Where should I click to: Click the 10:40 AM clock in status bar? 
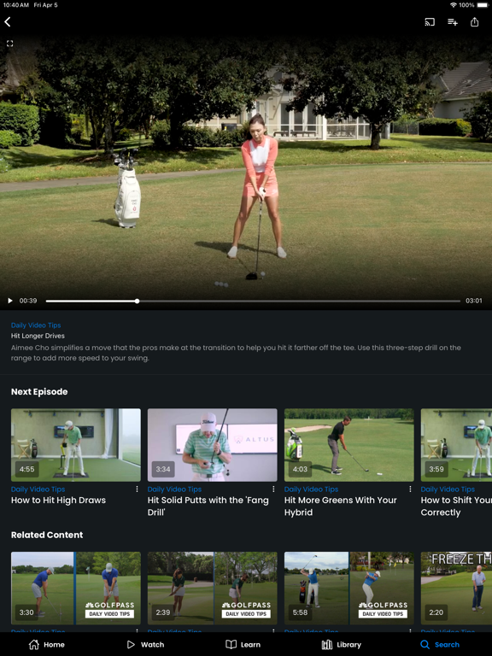tap(16, 5)
